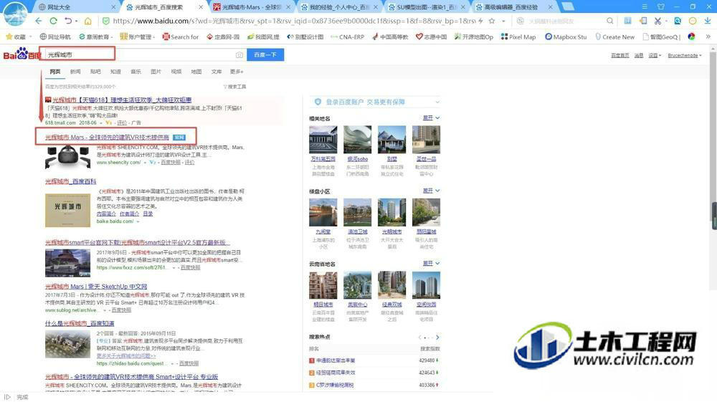Go back with the browser back arrow
Image resolution: width=717 pixels, height=402 pixels.
tap(39, 21)
